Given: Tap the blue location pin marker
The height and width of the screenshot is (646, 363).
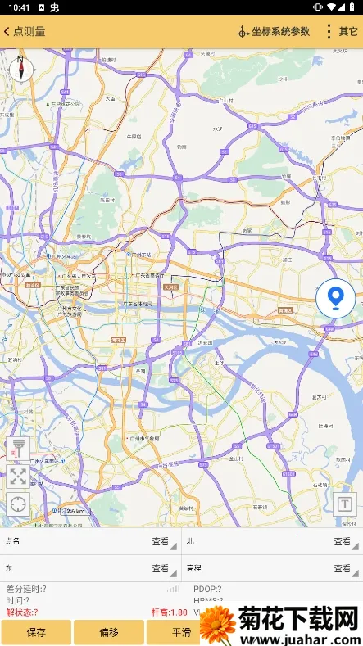Looking at the screenshot, I should click(x=336, y=299).
